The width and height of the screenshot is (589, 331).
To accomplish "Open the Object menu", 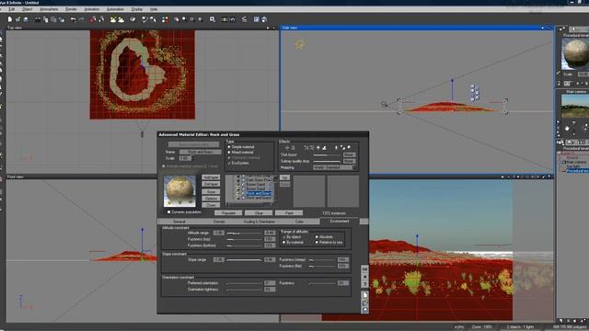I will [x=27, y=9].
